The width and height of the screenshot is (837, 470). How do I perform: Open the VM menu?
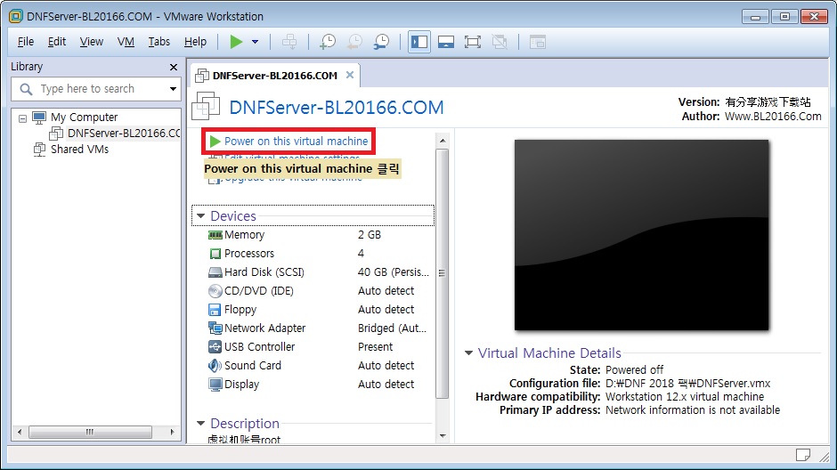pyautogui.click(x=126, y=42)
